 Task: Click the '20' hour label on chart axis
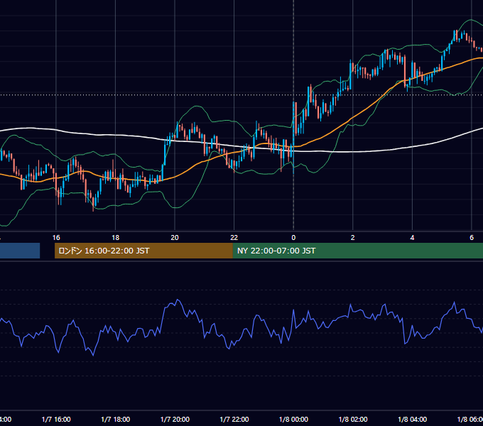[x=175, y=237]
